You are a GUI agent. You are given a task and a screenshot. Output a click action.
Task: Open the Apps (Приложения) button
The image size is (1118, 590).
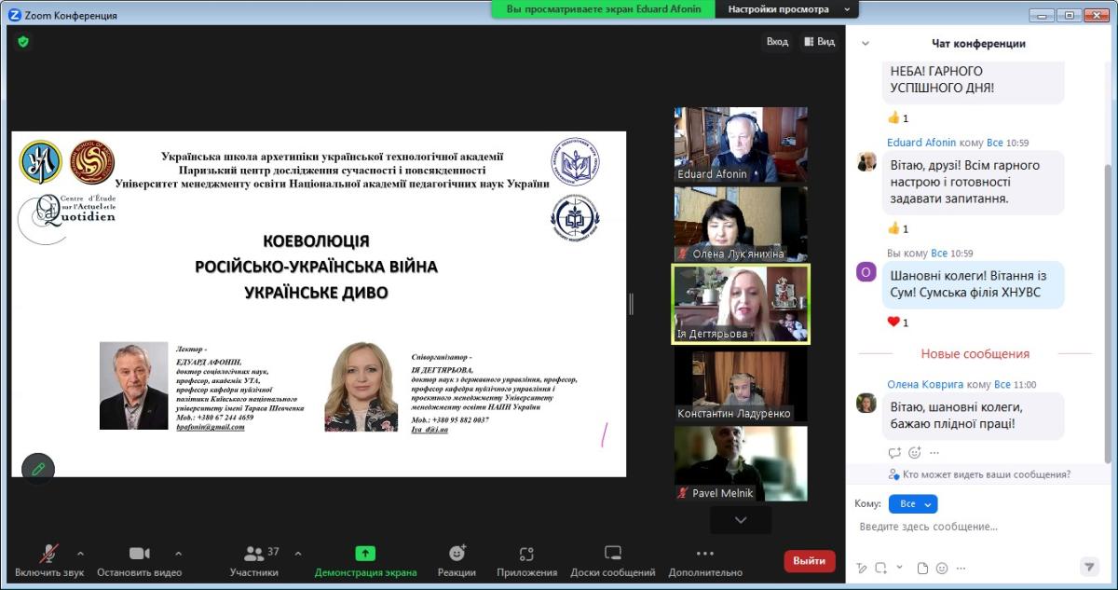point(526,560)
